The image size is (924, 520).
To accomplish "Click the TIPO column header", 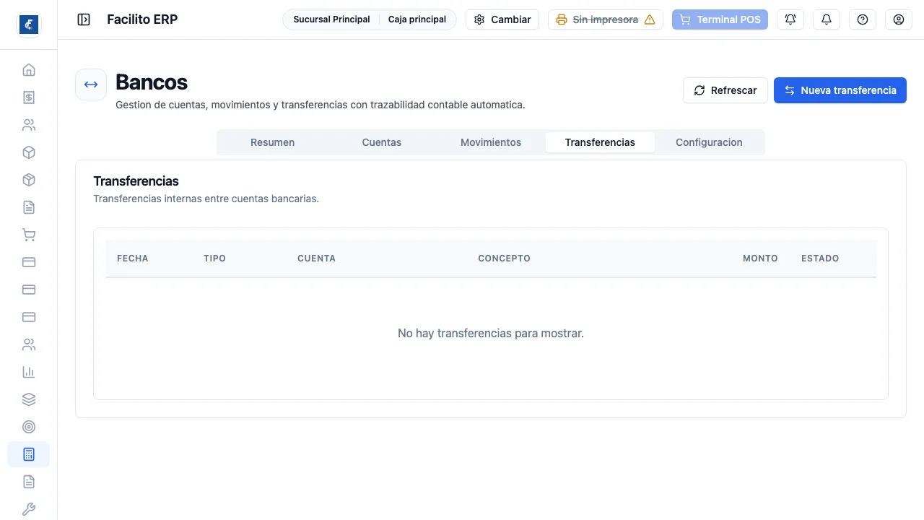I will 215,258.
